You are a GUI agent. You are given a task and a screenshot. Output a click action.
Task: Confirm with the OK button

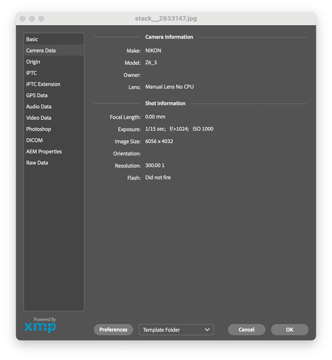[290, 330]
